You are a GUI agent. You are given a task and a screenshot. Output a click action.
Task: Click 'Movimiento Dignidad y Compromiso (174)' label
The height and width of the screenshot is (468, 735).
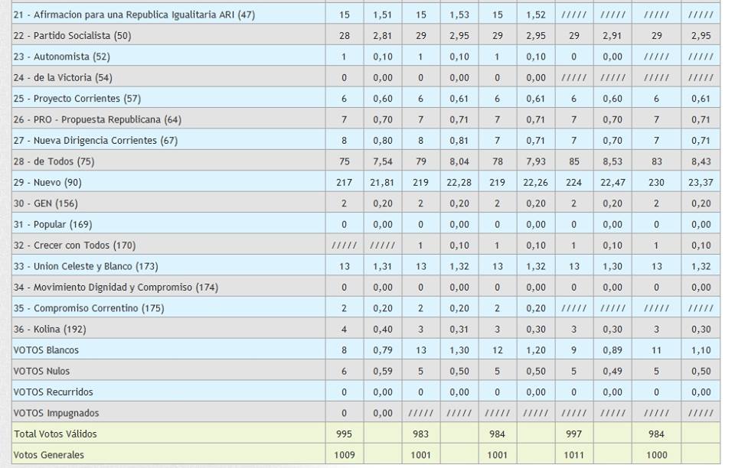(126, 288)
